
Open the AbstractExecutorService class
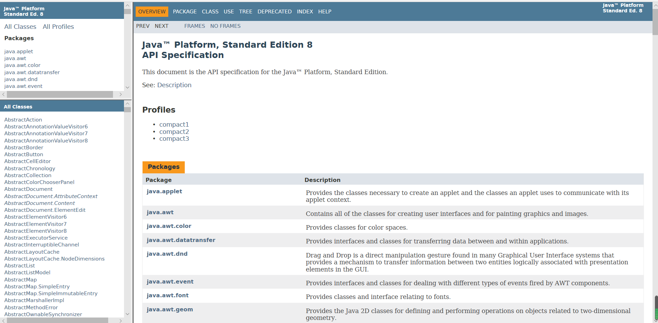tap(36, 238)
